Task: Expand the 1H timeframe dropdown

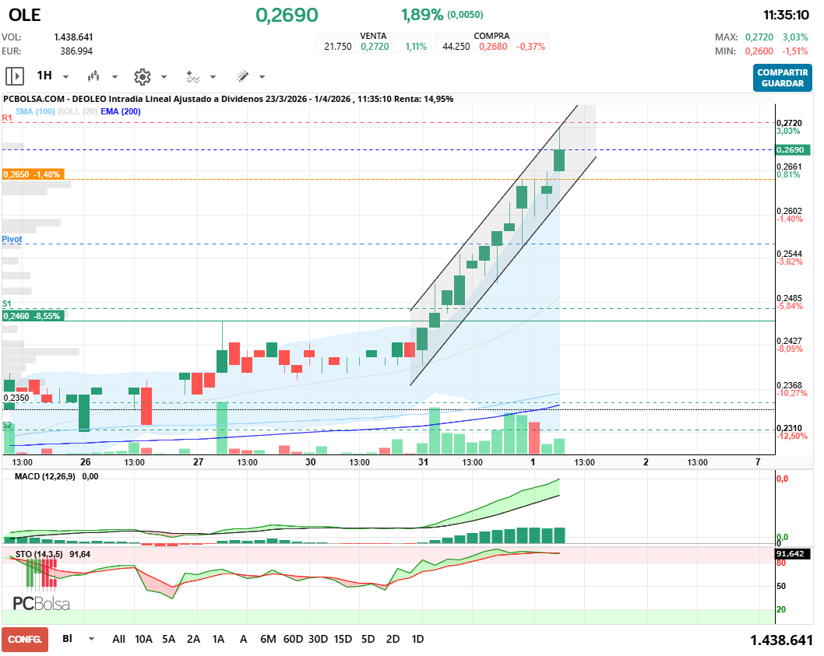Action: 65,77
